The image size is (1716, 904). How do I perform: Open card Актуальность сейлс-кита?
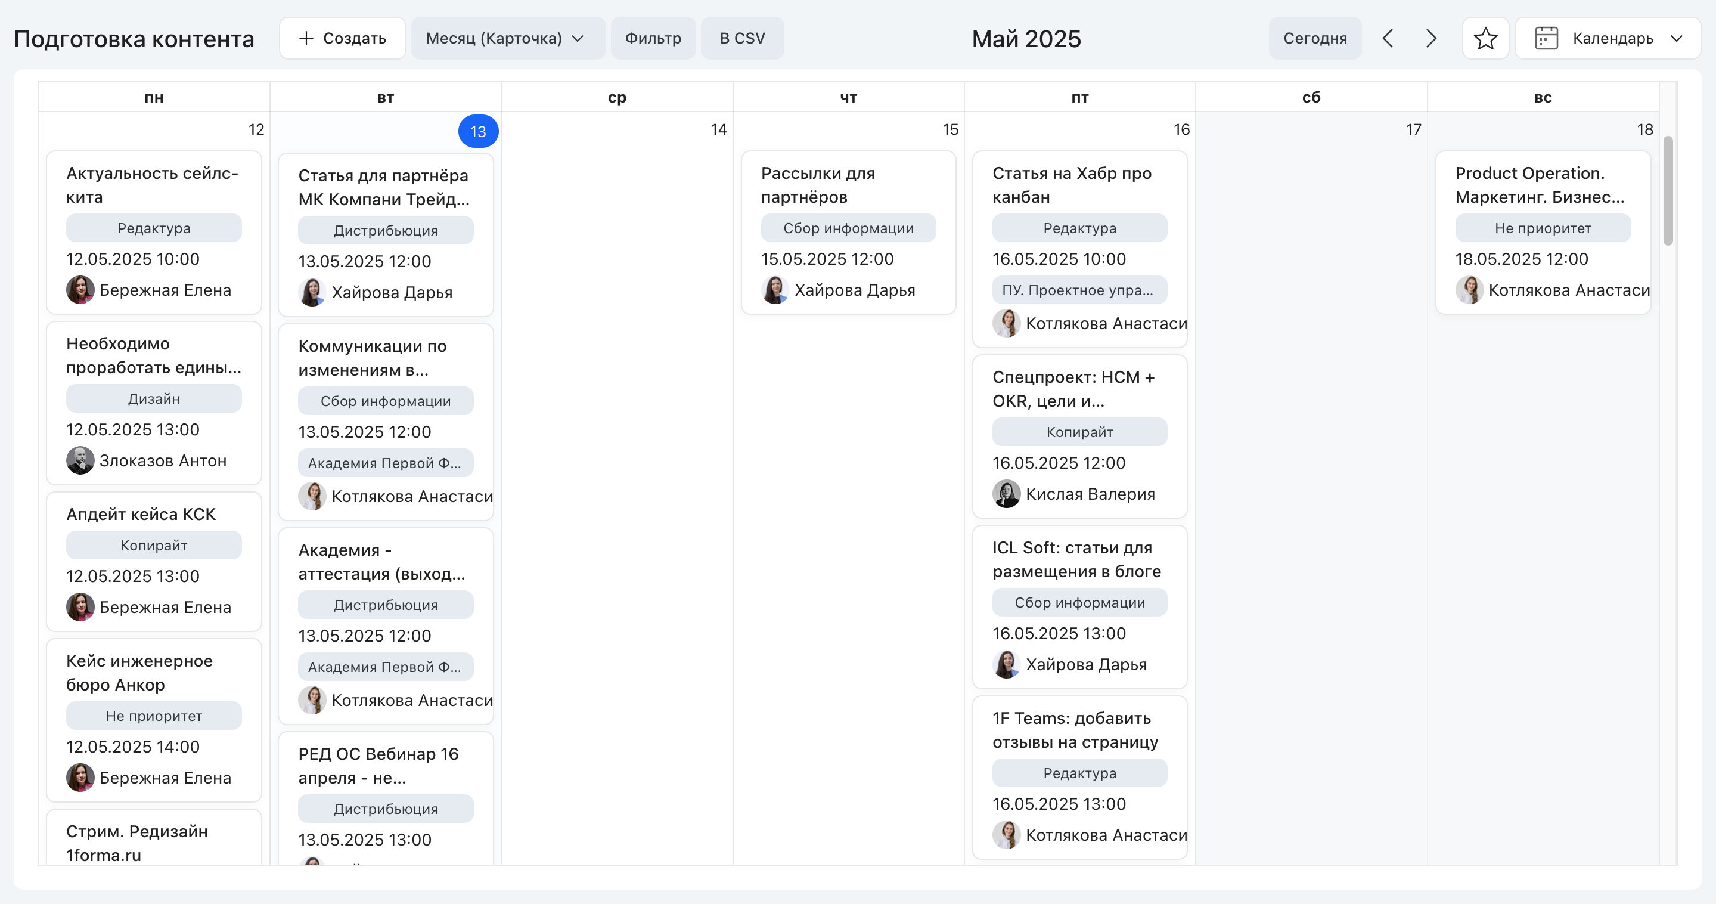154,232
